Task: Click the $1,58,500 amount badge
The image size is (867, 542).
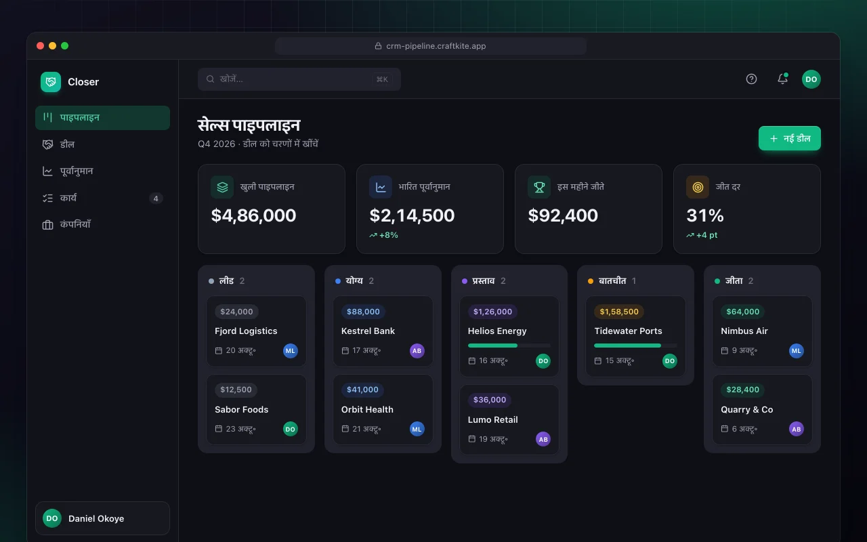Action: click(619, 312)
